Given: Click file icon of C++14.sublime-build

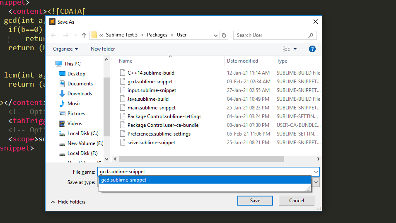Looking at the screenshot, I should (123, 73).
